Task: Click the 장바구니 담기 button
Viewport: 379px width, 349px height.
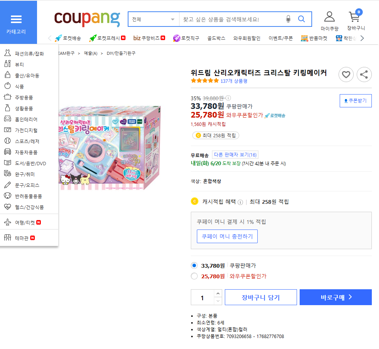Action: 261,297
